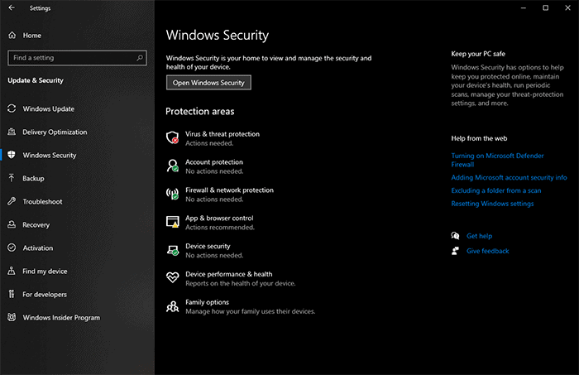Open Adding Microsoft account security info link
The width and height of the screenshot is (579, 375).
[x=509, y=178]
